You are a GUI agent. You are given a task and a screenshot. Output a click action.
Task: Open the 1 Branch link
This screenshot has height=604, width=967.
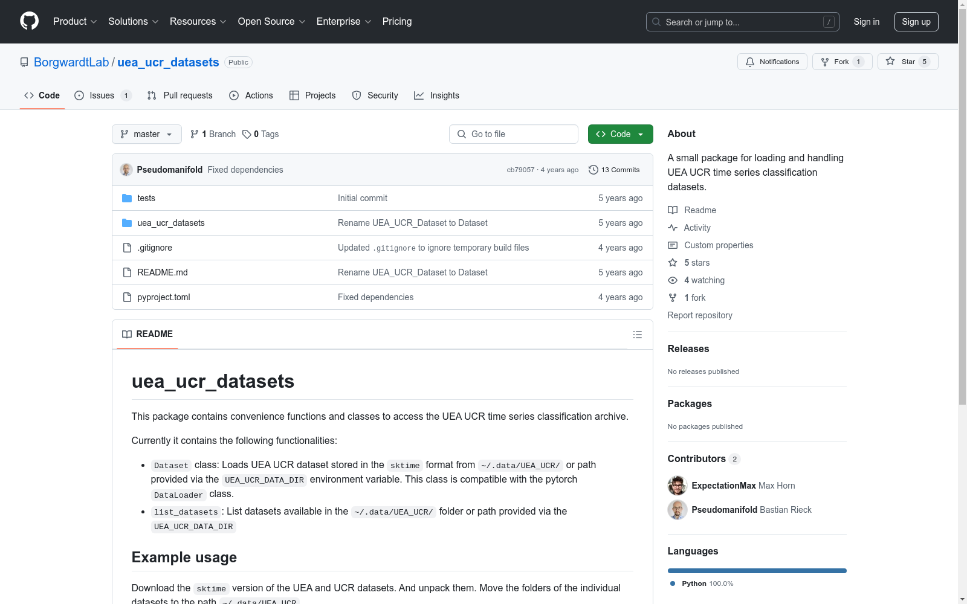point(213,134)
